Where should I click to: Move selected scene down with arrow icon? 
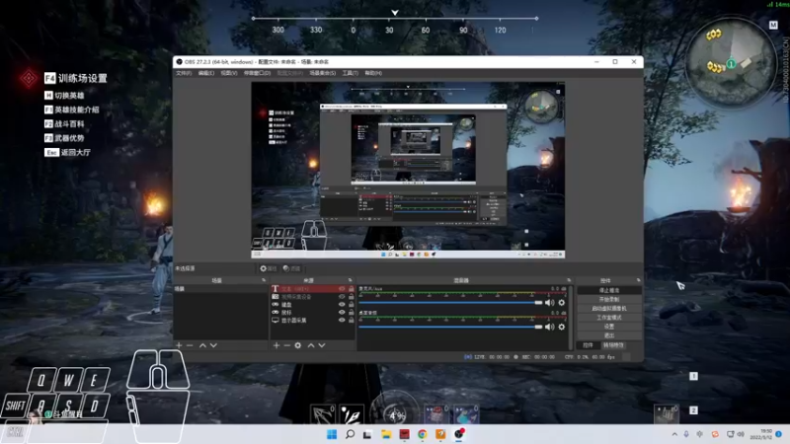click(x=213, y=345)
